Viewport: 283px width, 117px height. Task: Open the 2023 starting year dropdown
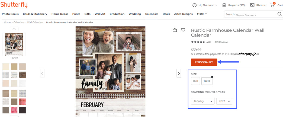[x=224, y=101]
